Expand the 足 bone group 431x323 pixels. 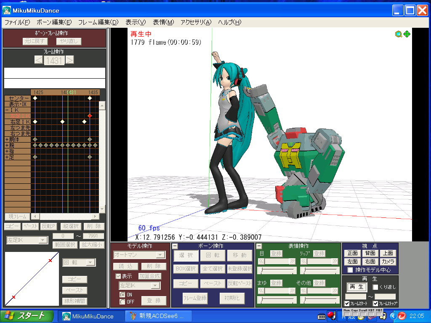pos(7,157)
